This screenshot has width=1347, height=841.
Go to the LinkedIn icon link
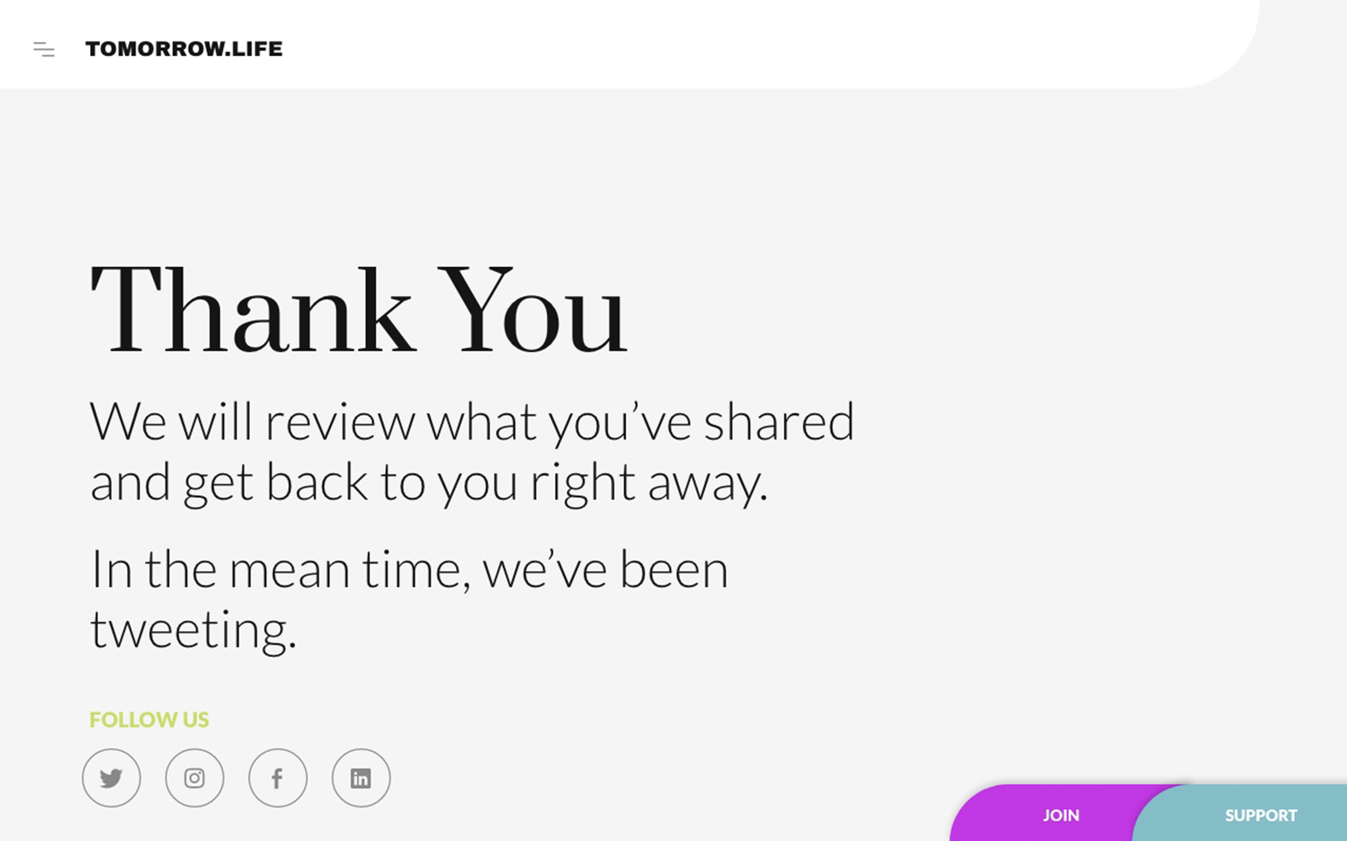361,777
